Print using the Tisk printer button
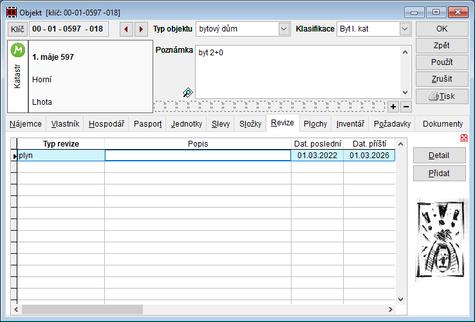 click(x=441, y=96)
